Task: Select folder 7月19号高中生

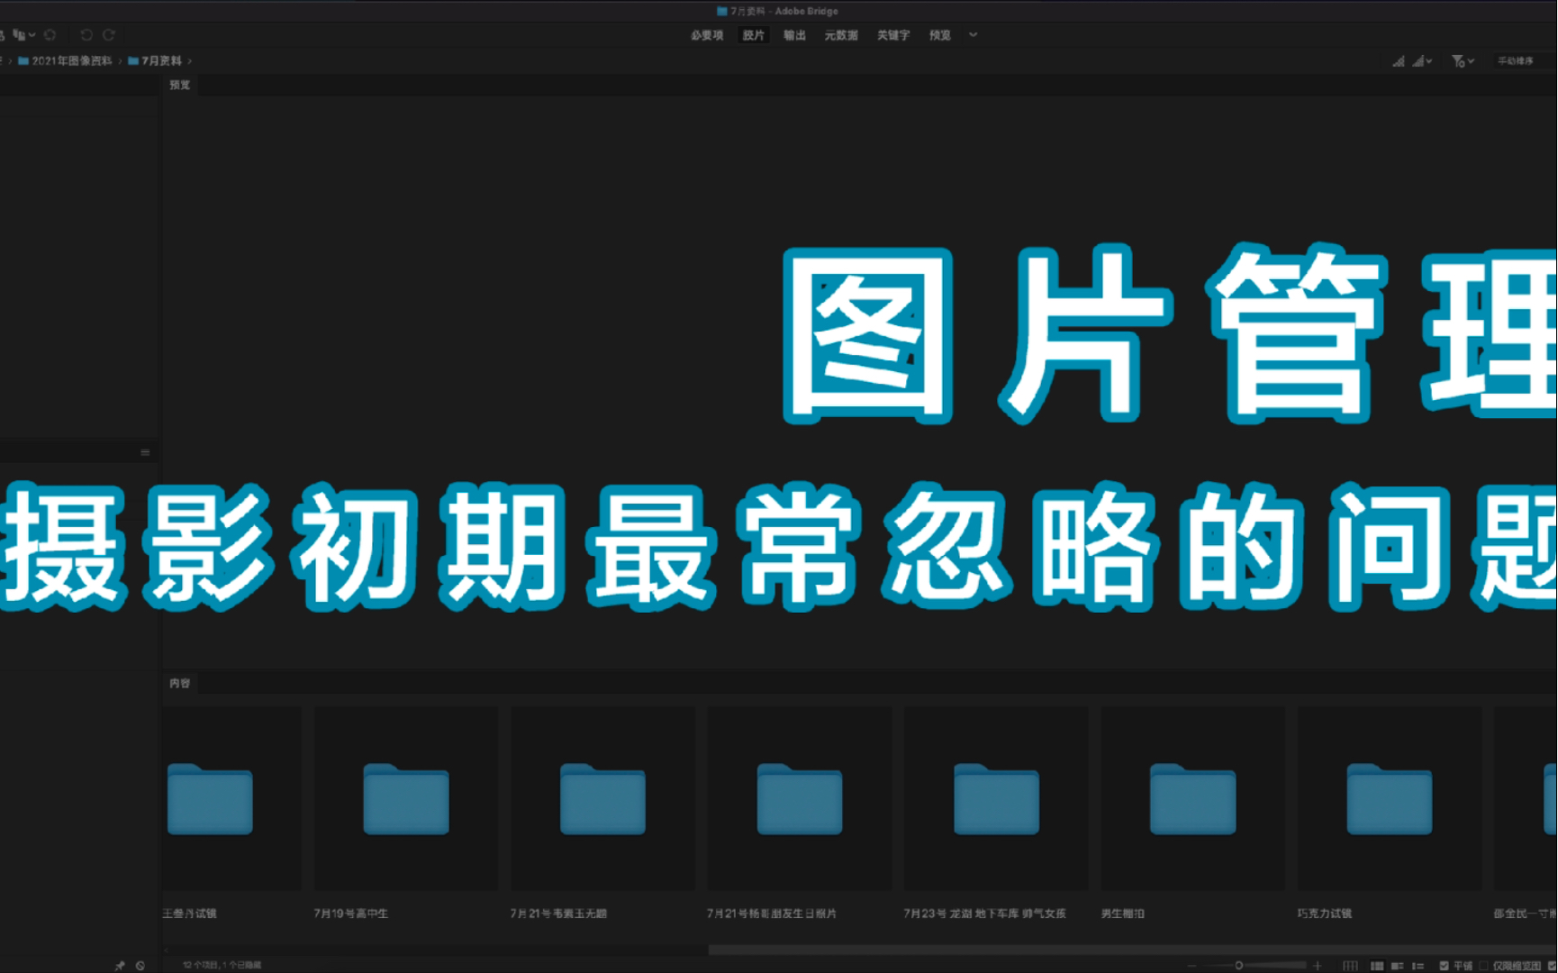Action: coord(406,799)
